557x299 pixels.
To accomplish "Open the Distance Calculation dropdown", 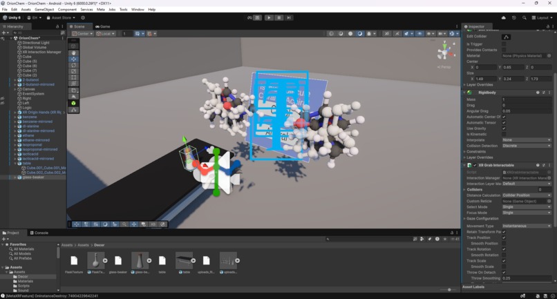I will click(x=527, y=195).
